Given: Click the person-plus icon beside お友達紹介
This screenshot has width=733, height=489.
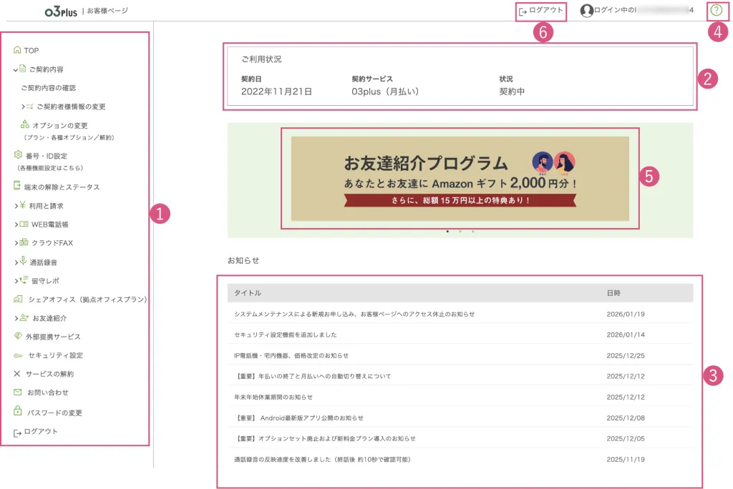Looking at the screenshot, I should point(24,317).
